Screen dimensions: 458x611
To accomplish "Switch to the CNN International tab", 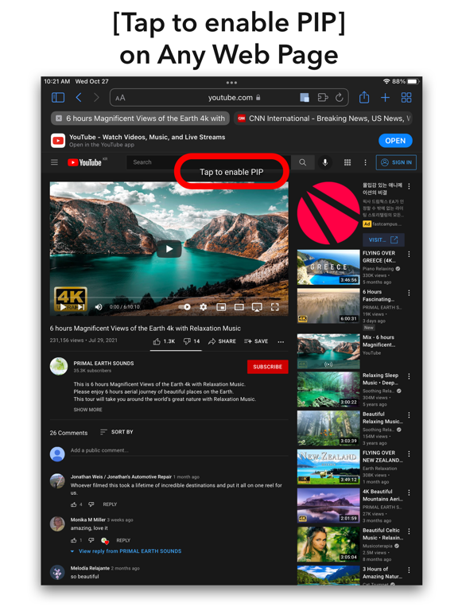I will tap(323, 118).
